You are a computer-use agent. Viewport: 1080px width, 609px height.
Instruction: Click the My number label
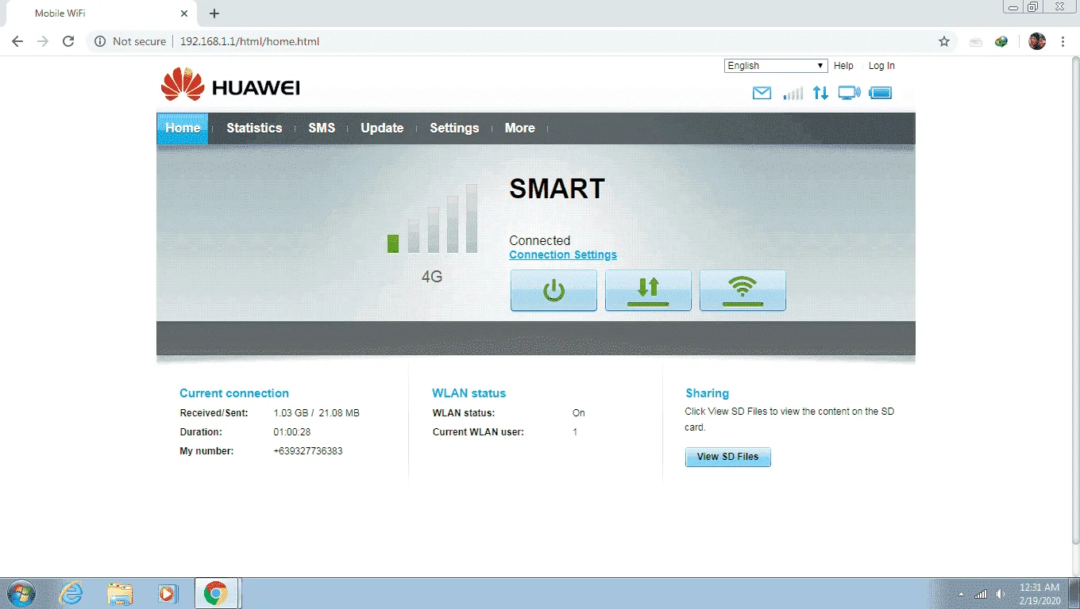click(x=207, y=451)
